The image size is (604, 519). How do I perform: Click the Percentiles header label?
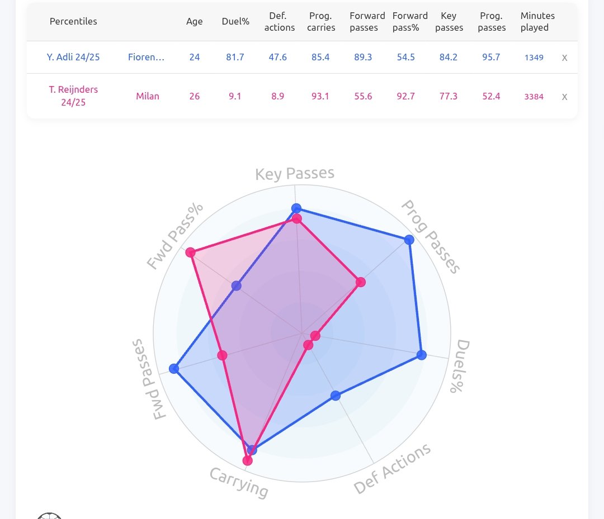coord(73,22)
